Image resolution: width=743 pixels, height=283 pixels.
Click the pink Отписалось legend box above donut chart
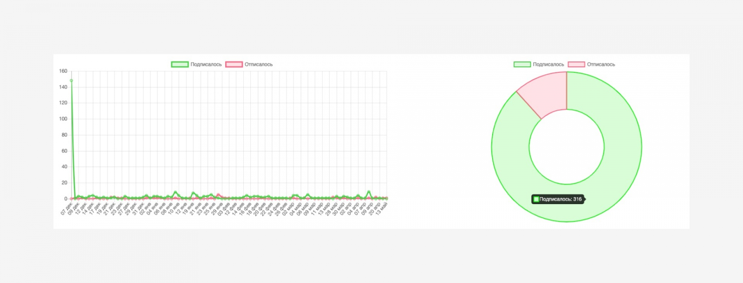[x=576, y=64]
